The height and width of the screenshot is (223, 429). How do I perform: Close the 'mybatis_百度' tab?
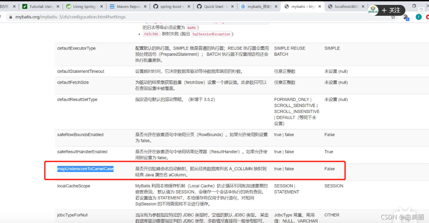tap(276, 7)
